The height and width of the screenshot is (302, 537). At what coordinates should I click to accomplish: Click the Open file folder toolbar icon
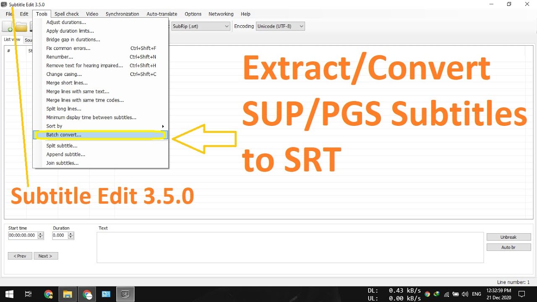pos(21,27)
